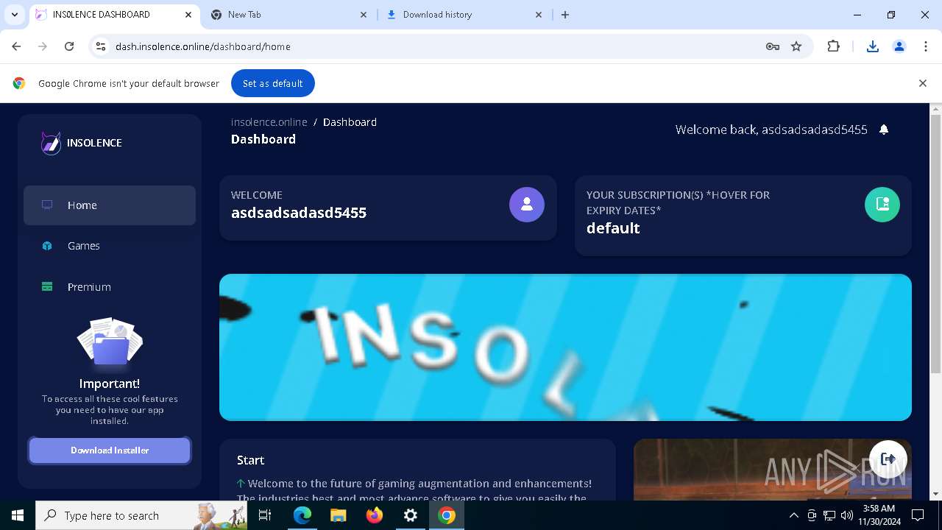This screenshot has height=530, width=942.
Task: Click the username asdsadsadasd5455 in Welcome card
Action: 299,213
